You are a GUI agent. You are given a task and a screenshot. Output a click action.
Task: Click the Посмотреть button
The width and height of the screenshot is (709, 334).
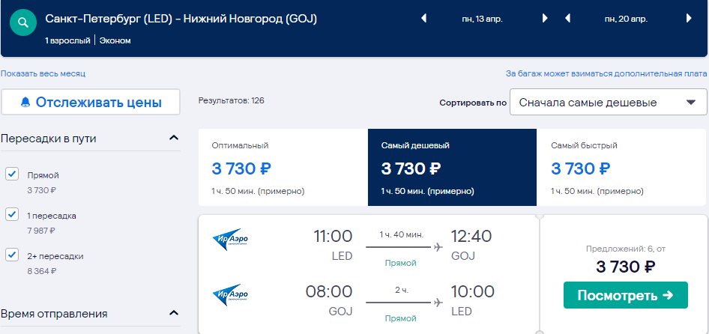coord(625,295)
